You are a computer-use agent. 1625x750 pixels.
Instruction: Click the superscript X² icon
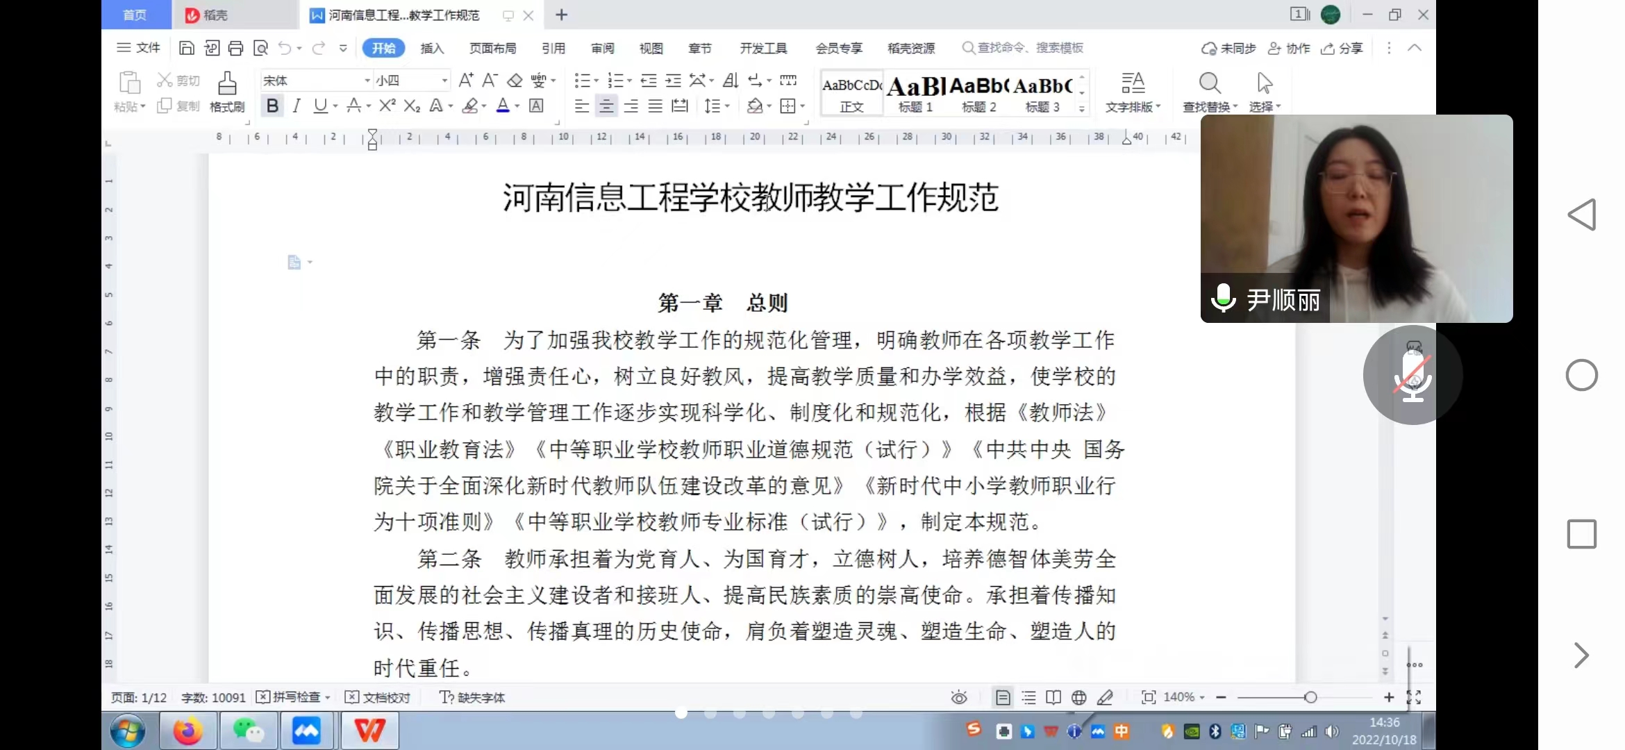tap(387, 106)
